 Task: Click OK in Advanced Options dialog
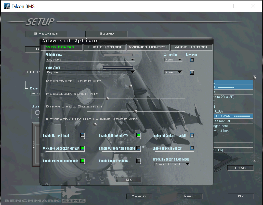129,180
